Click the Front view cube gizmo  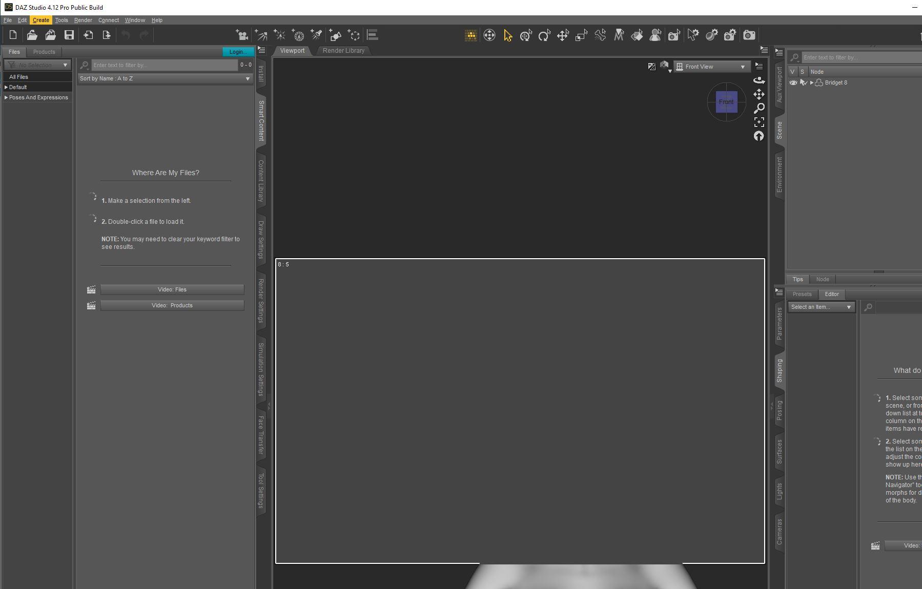pos(726,102)
